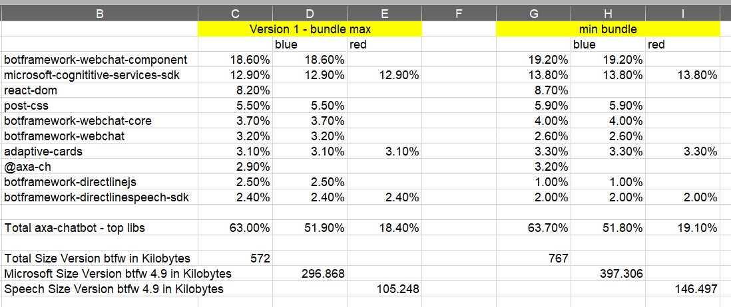Click 3.20% in the @axa-ch row
731x307 pixels.
551,167
